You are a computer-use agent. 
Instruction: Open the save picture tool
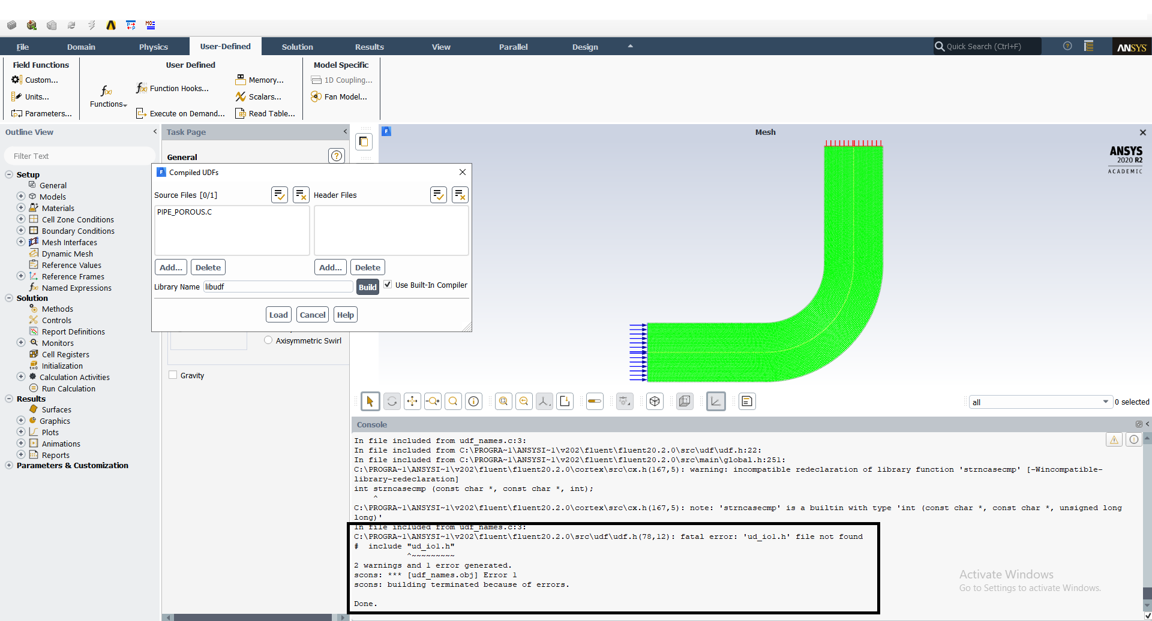(x=565, y=402)
